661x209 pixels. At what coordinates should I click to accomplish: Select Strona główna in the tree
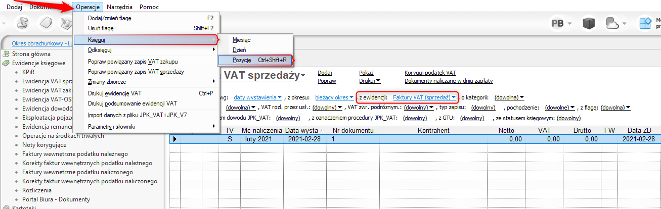pyautogui.click(x=31, y=54)
